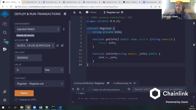This screenshot has width=196, height=110.
Task: Click terminal command prompt arrow
Action: (73, 102)
